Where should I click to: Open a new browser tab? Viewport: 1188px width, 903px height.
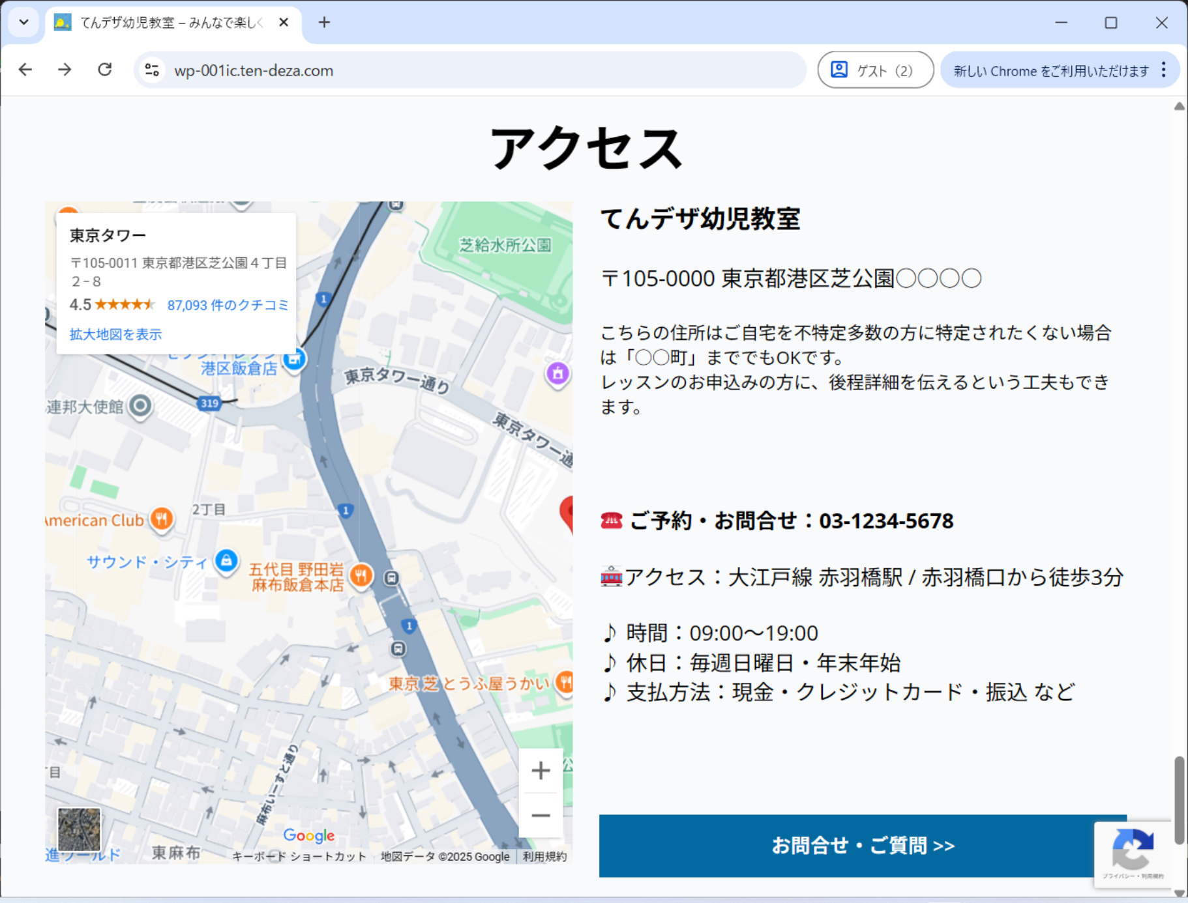coord(324,22)
